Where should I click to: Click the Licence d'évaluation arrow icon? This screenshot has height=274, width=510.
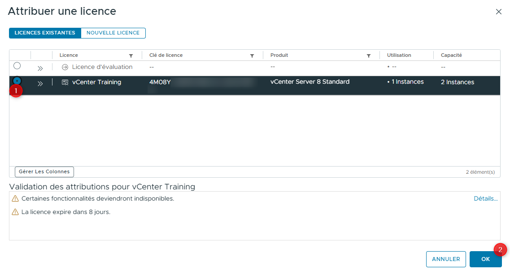tap(65, 67)
